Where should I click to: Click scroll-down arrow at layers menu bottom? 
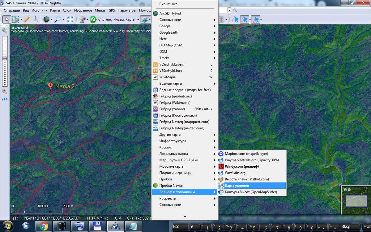pyautogui.click(x=185, y=217)
